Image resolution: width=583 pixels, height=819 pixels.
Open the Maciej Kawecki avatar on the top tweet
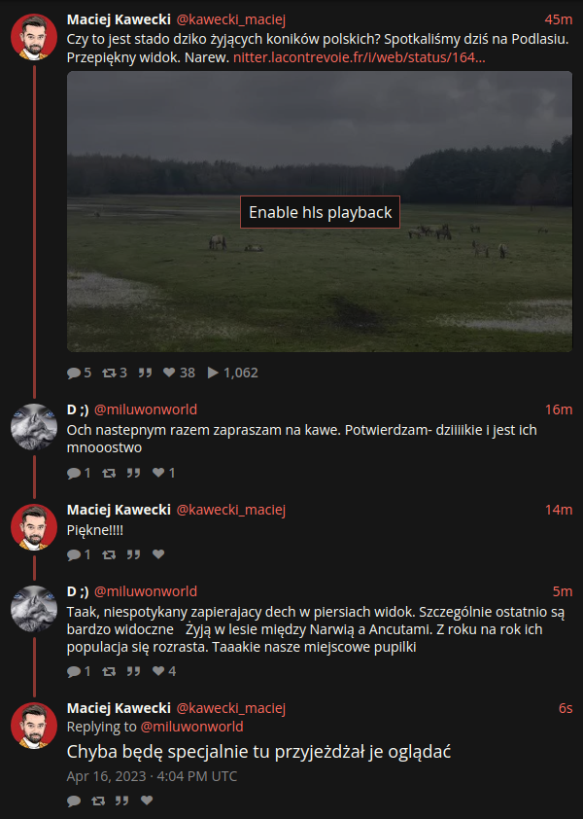[34, 37]
